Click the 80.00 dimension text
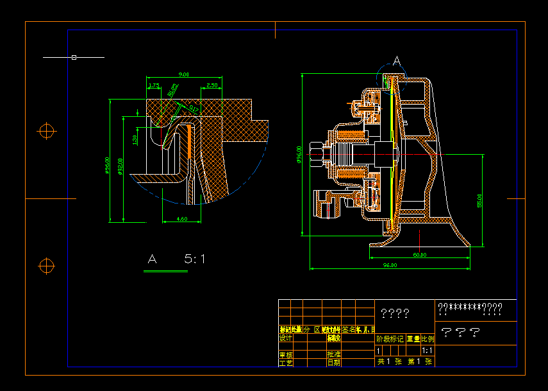Image resolution: width=548 pixels, height=391 pixels. [x=419, y=256]
